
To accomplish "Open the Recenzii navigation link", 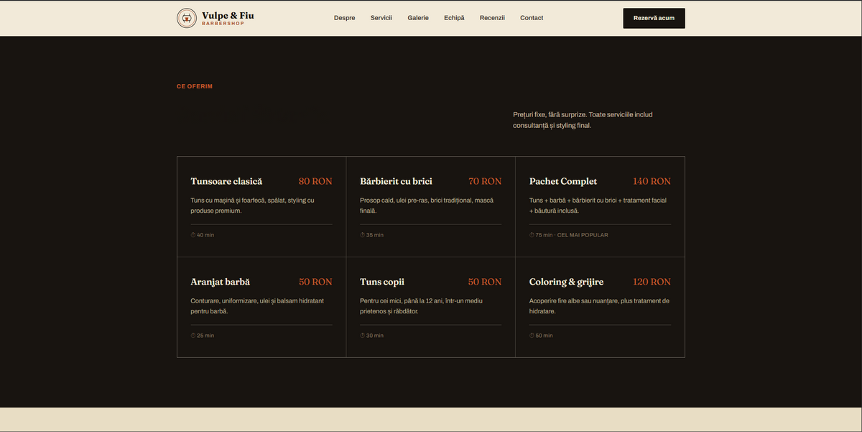I will (493, 18).
